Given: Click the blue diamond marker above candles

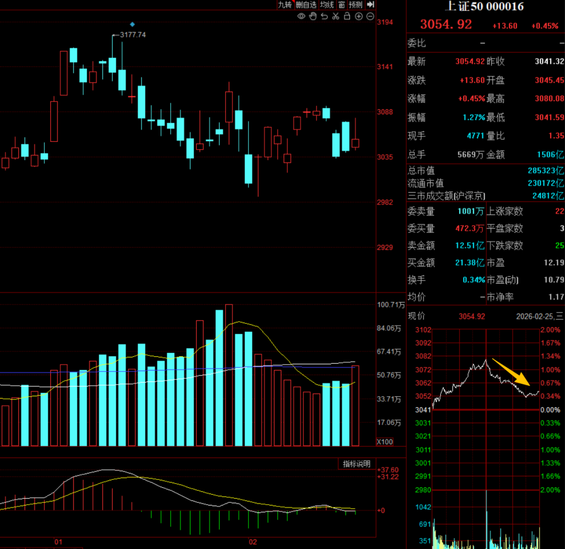Looking at the screenshot, I should coord(132,24).
